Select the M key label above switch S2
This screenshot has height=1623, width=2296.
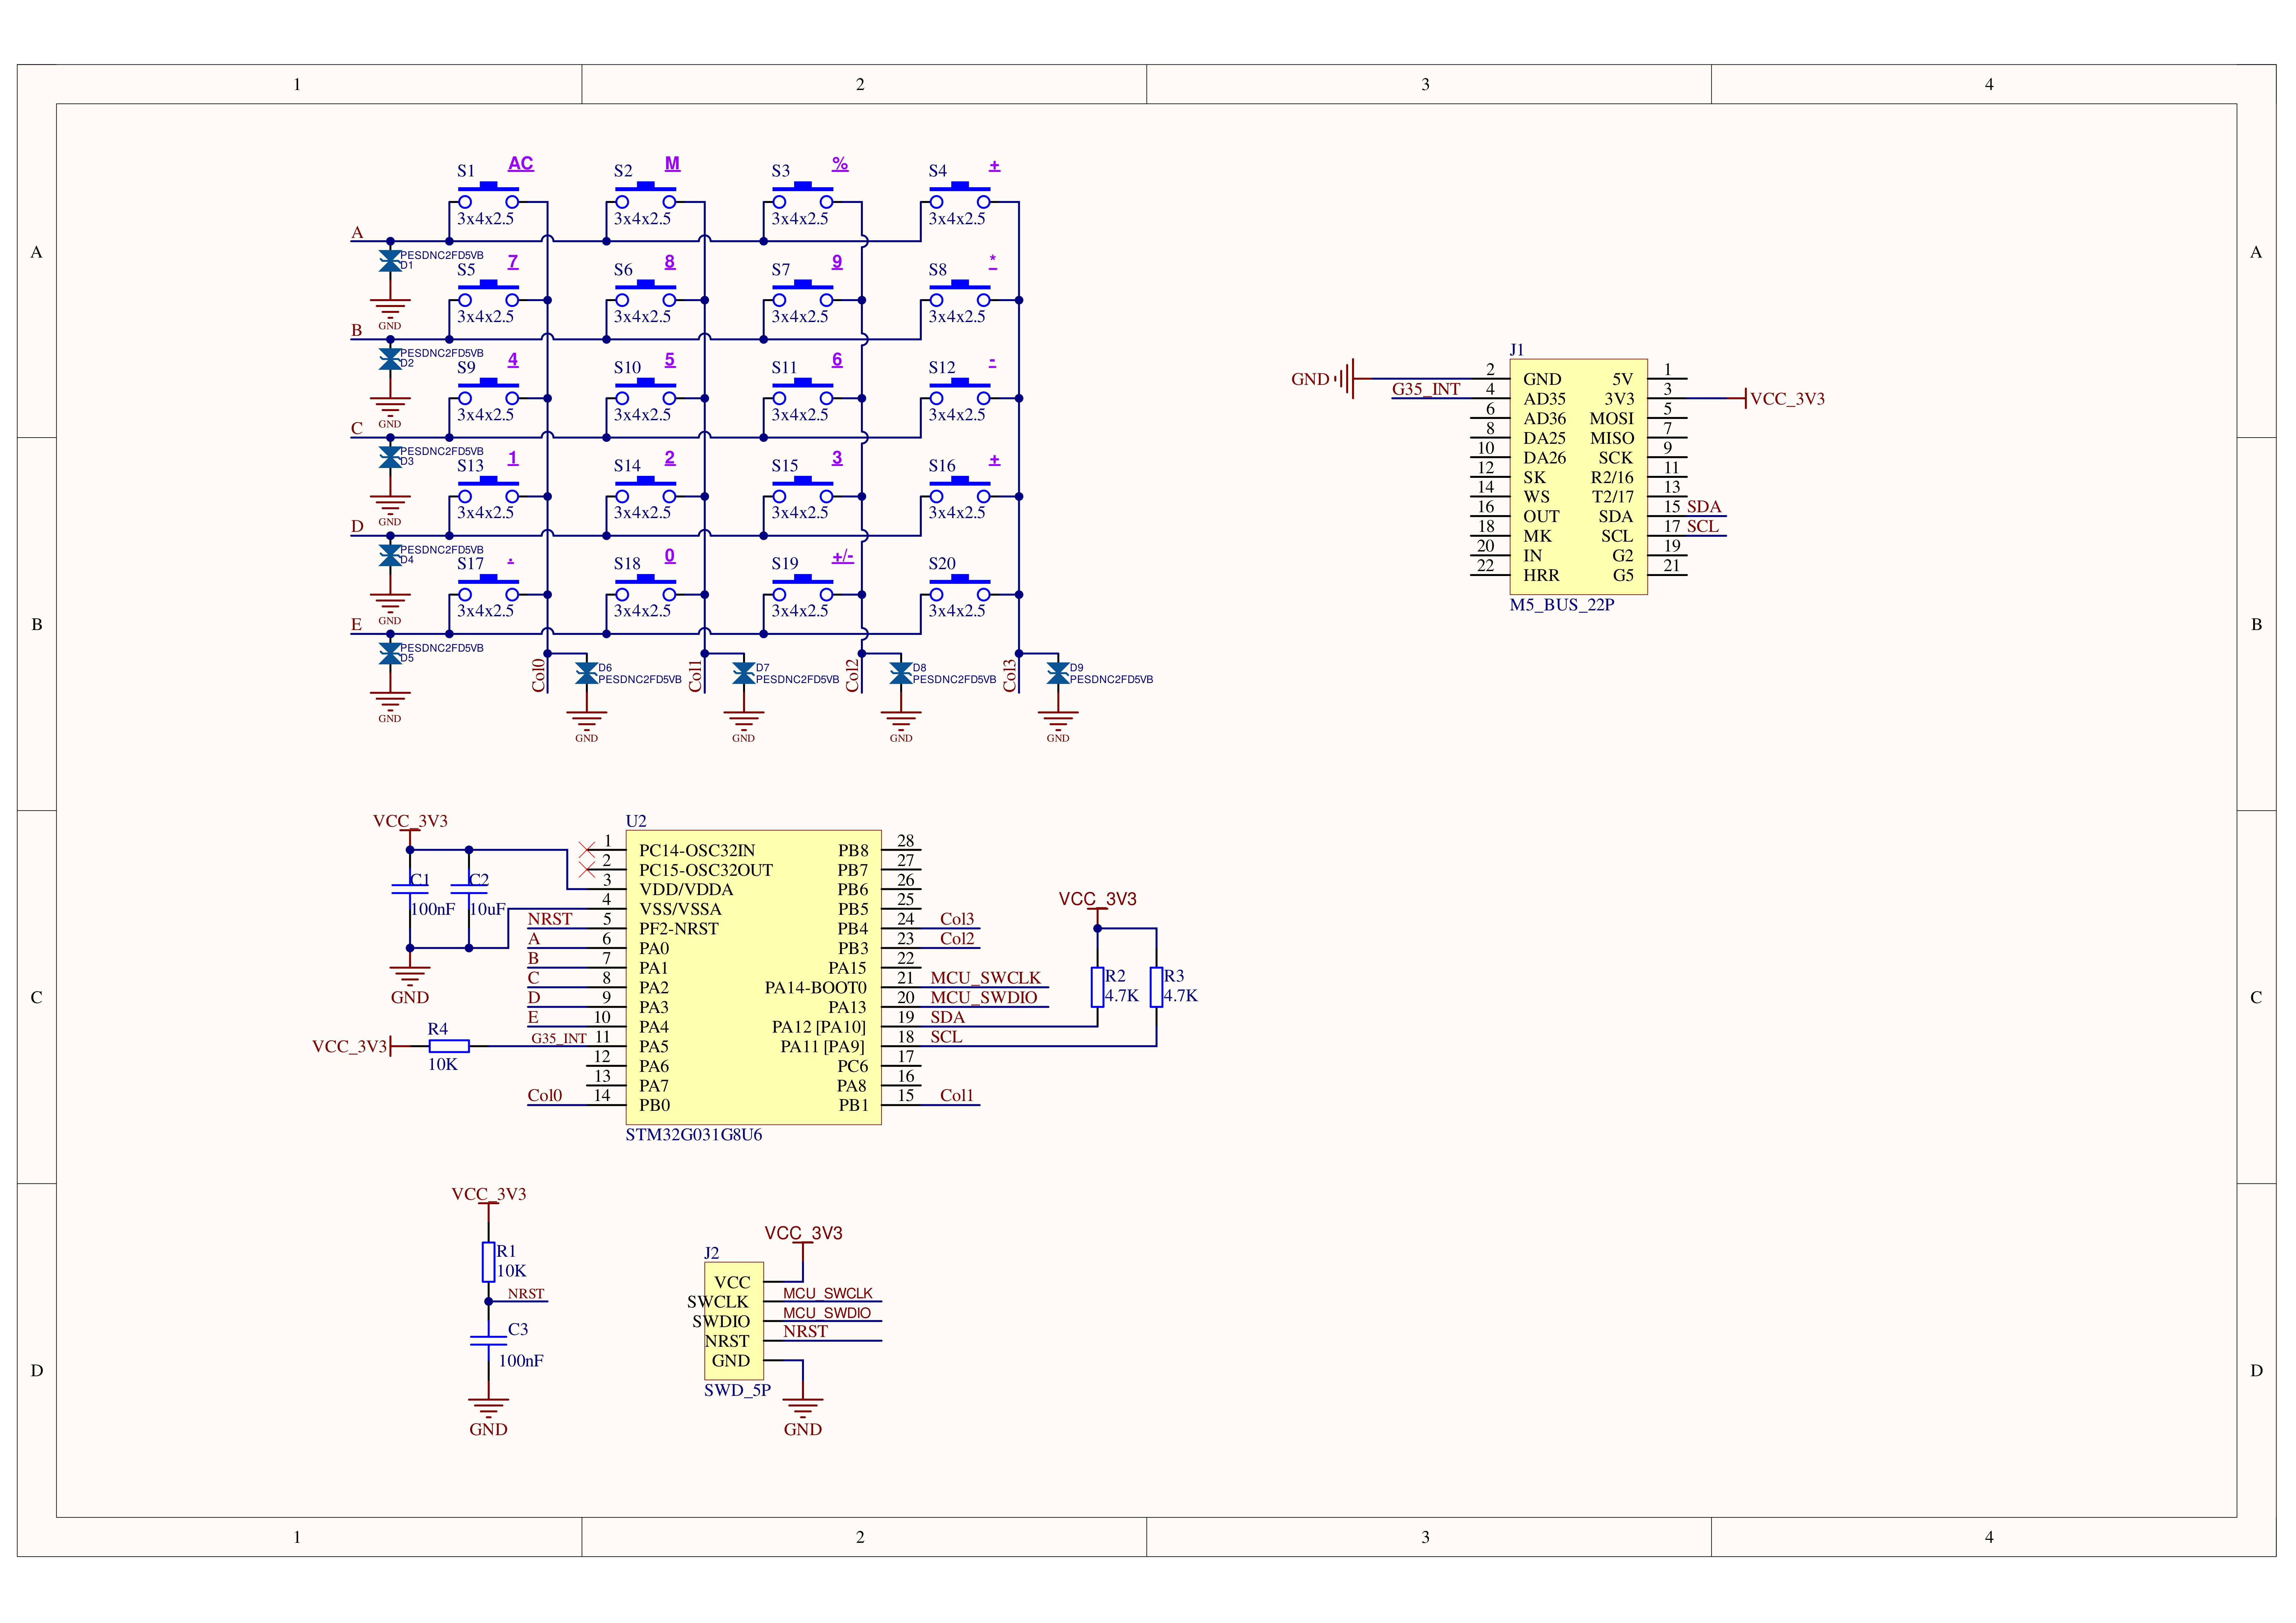[x=672, y=163]
